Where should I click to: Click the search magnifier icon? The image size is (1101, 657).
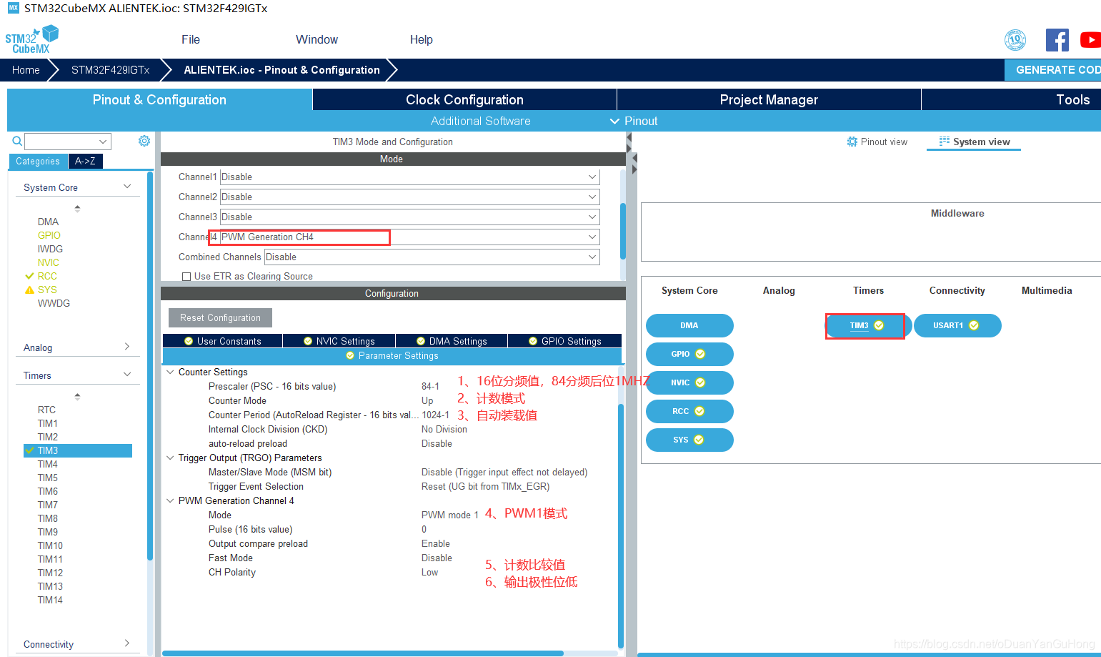click(x=17, y=141)
